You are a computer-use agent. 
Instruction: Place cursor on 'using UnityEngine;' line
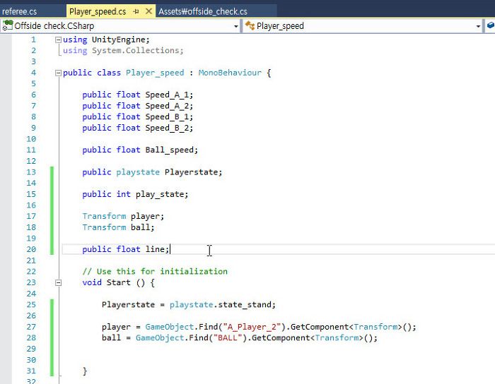106,40
